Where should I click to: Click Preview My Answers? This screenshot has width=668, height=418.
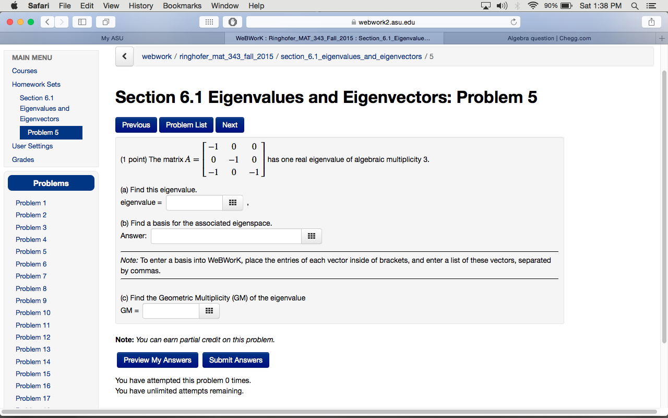pyautogui.click(x=157, y=360)
